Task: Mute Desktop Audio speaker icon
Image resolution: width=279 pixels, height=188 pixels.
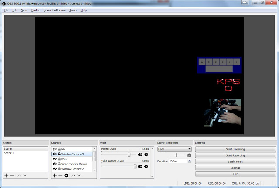Action: (x=140, y=155)
